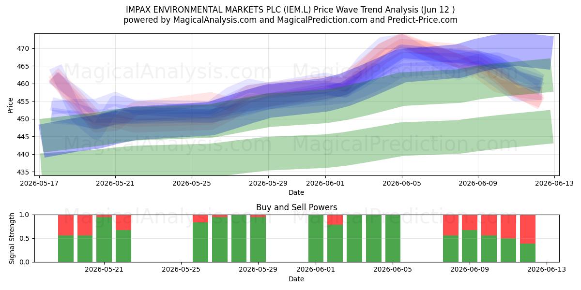The height and width of the screenshot is (290, 581).
Task: Click the 'Price' y-axis label
Action: 11,104
